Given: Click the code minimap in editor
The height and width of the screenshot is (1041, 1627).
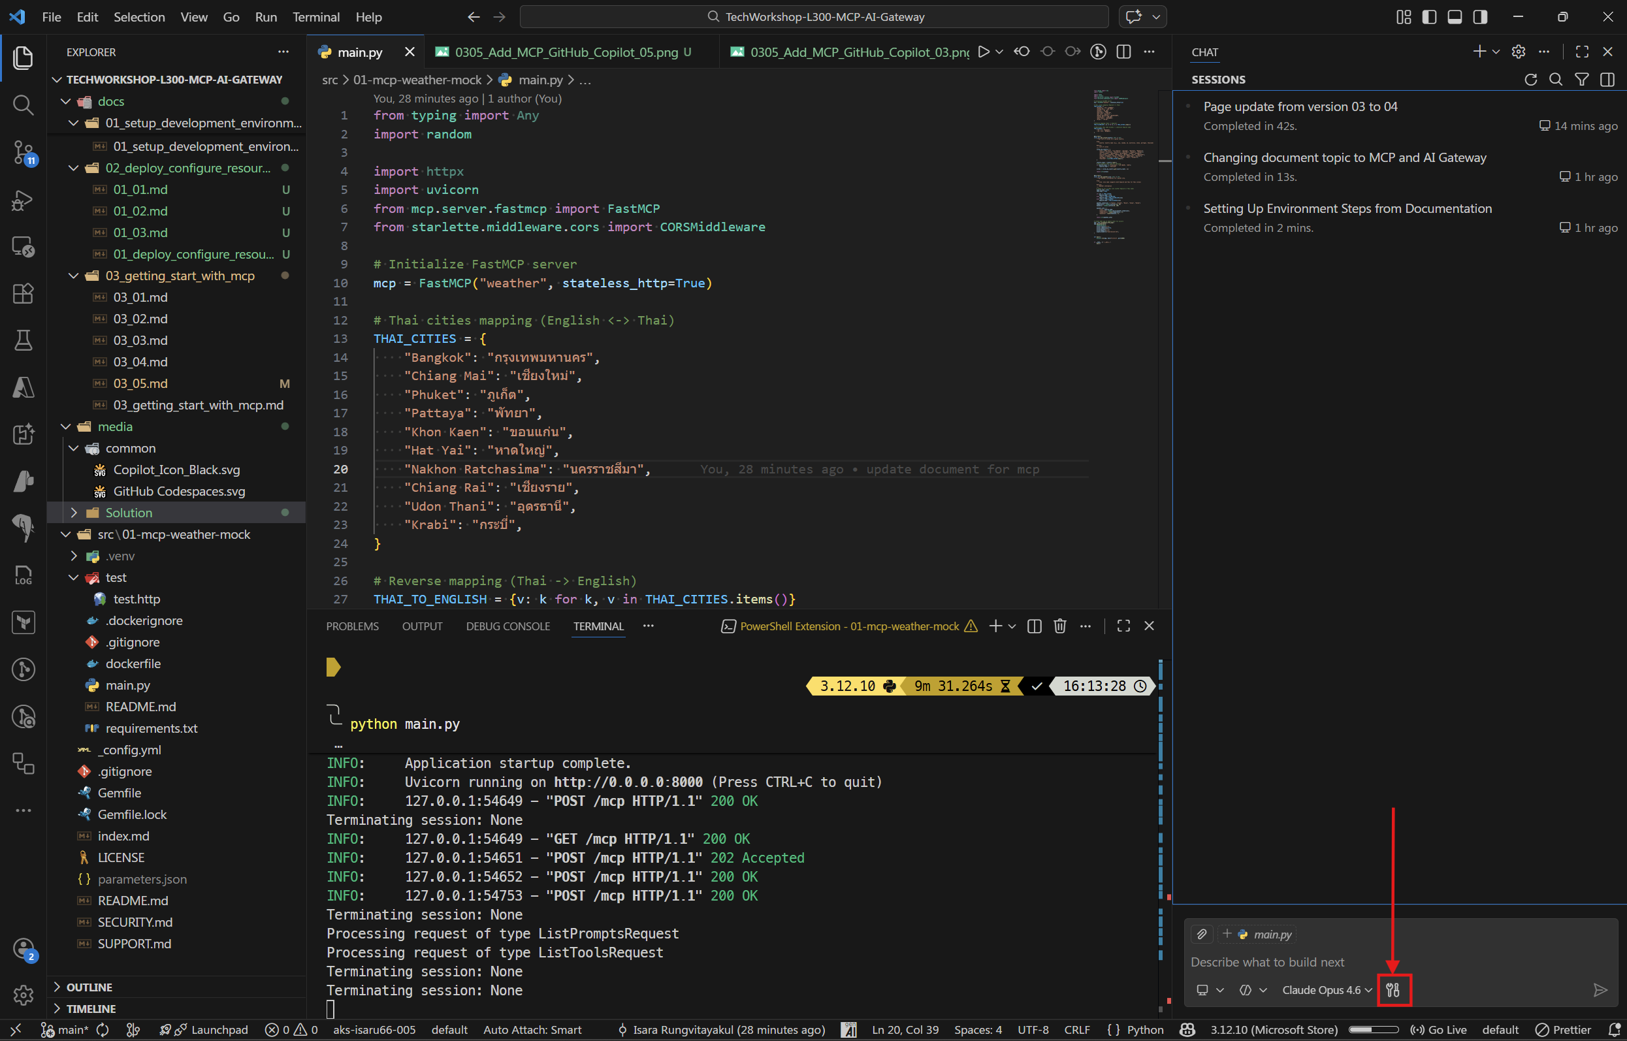Looking at the screenshot, I should (1123, 166).
